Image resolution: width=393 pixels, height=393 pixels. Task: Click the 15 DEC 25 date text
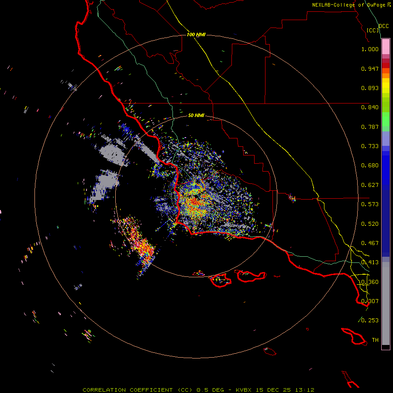tap(273, 390)
